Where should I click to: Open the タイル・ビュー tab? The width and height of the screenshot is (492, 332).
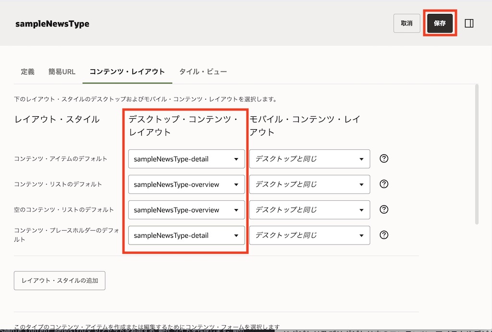click(203, 72)
